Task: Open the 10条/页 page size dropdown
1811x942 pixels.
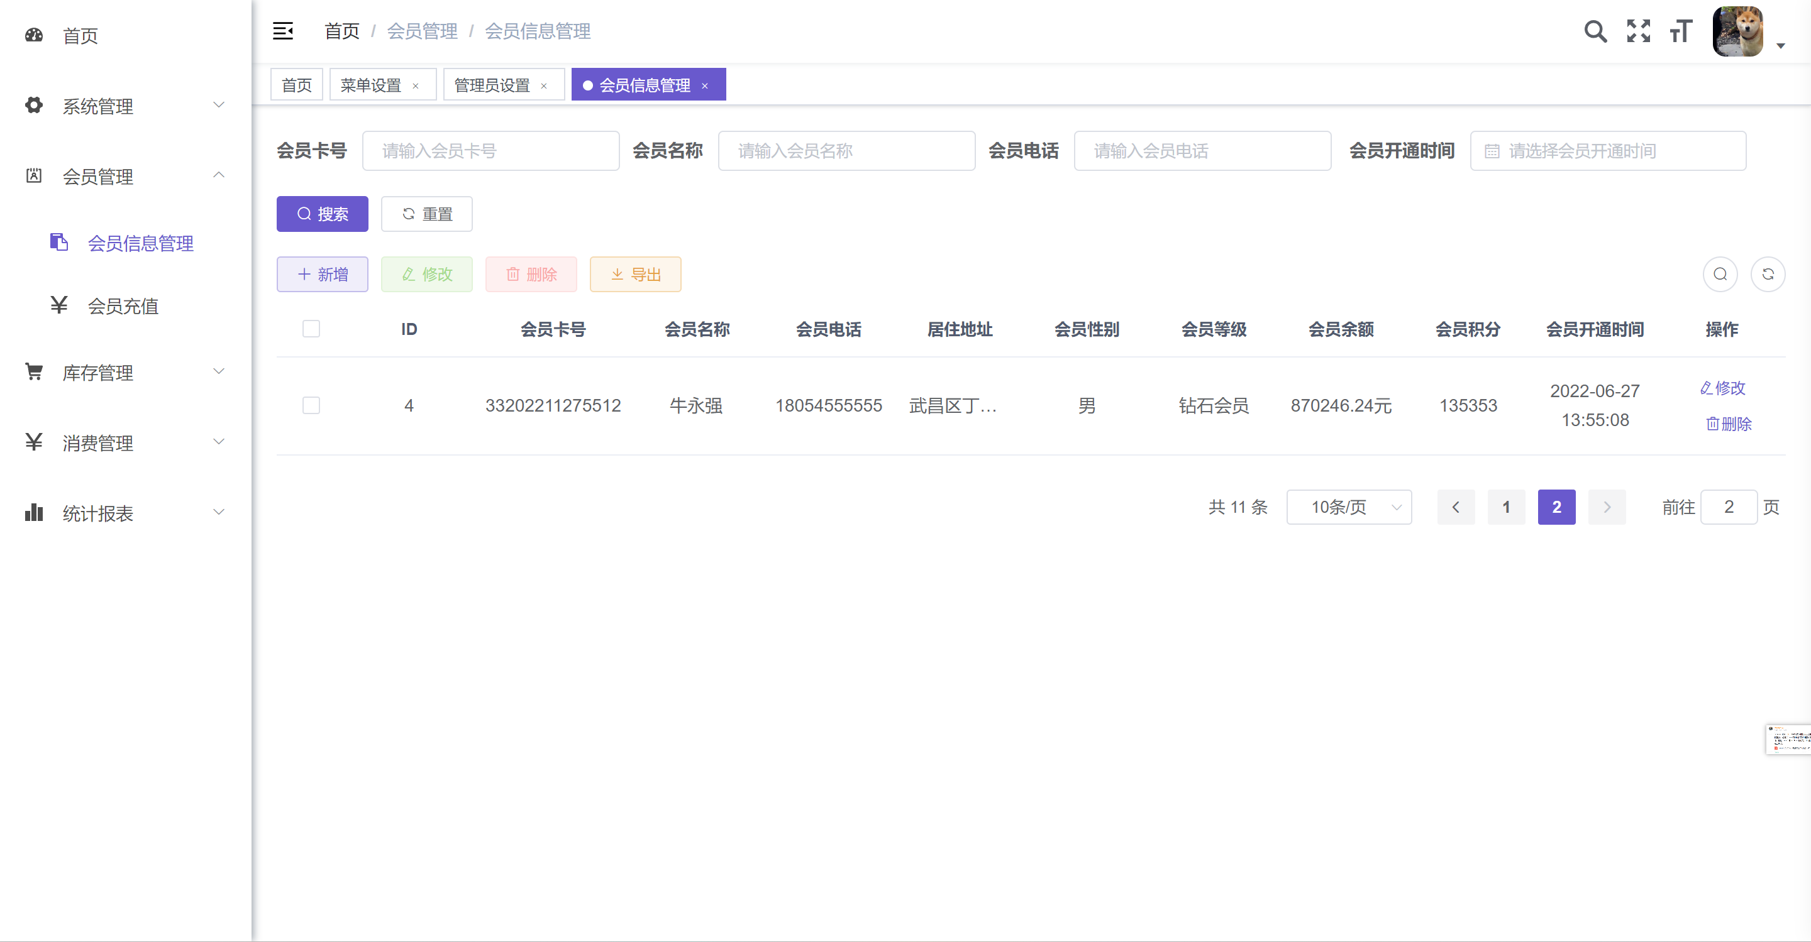Action: (1348, 507)
